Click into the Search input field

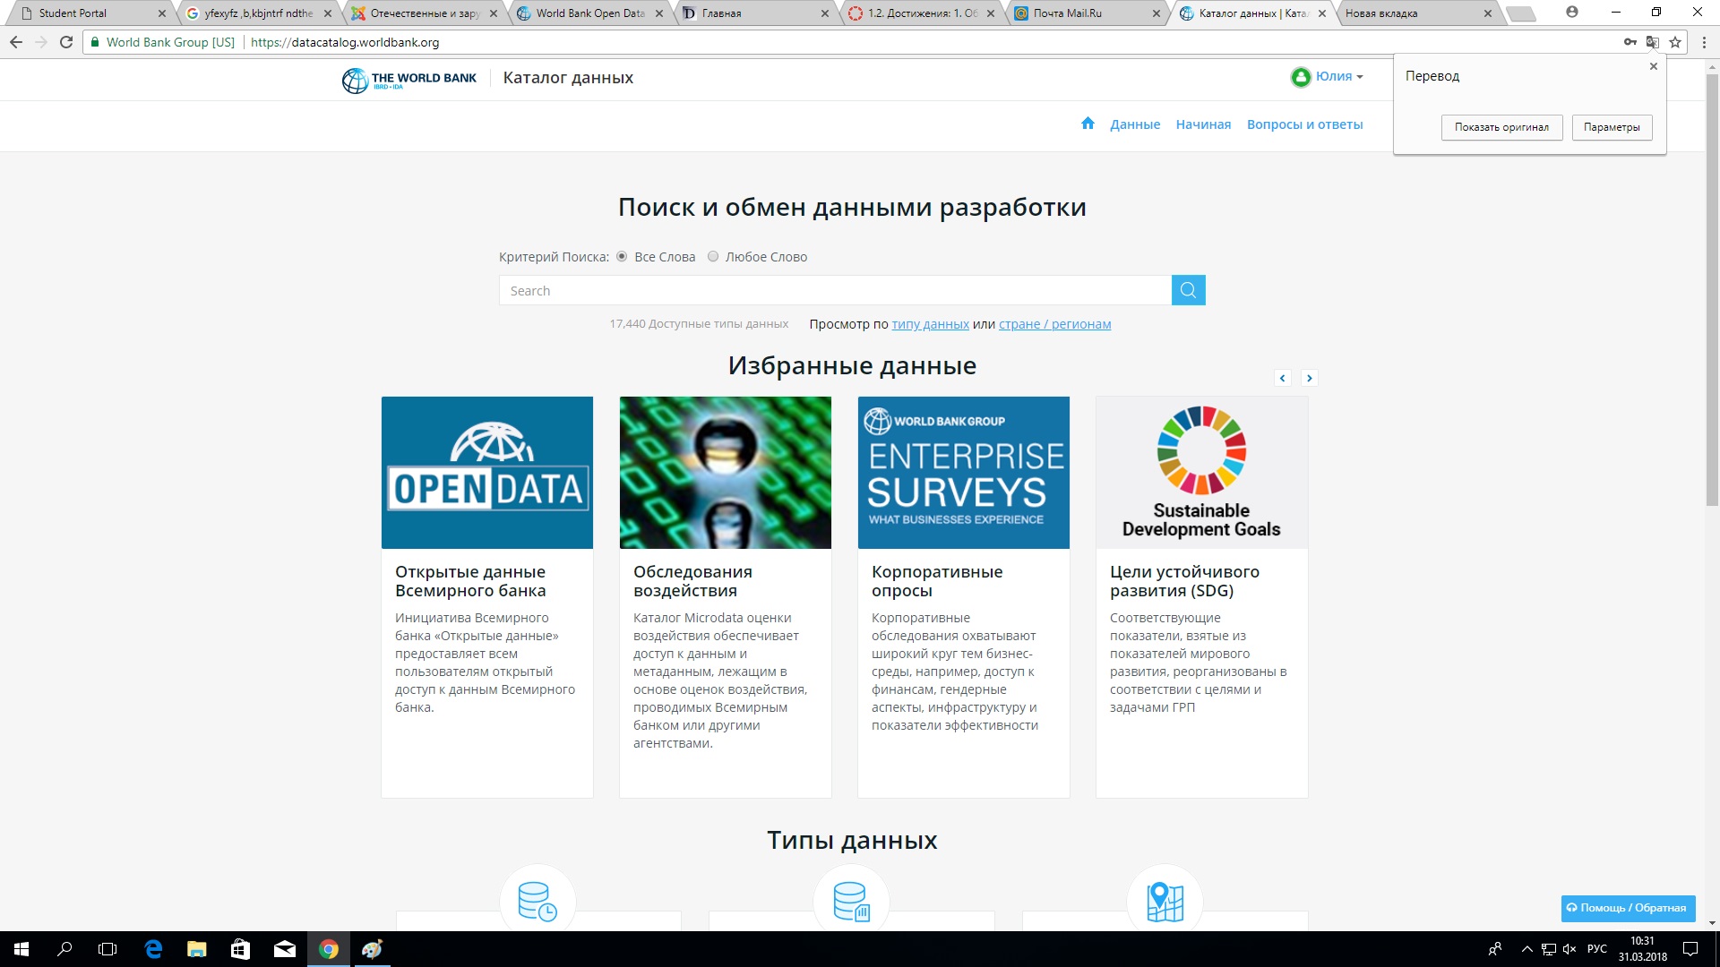[x=834, y=291]
